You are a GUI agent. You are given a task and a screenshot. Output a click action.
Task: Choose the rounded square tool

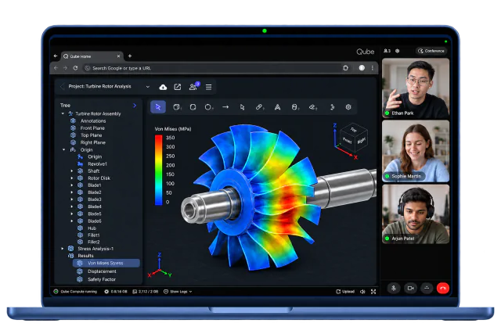click(193, 107)
